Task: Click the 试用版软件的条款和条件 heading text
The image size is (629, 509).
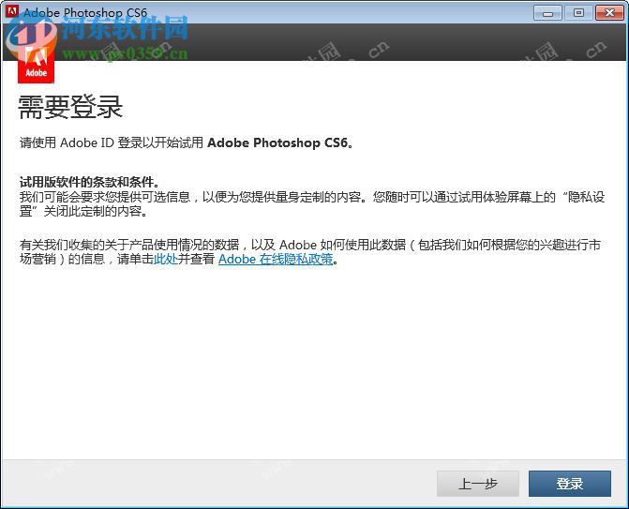Action: pyautogui.click(x=89, y=182)
